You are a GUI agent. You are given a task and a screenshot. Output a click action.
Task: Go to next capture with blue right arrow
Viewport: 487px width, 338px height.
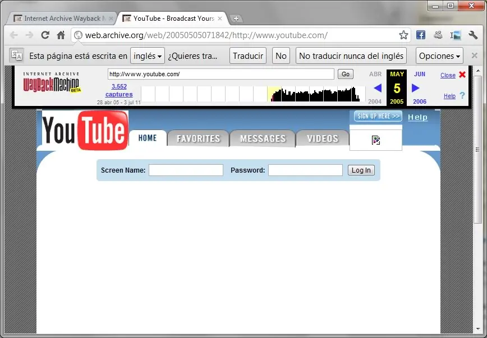click(416, 88)
